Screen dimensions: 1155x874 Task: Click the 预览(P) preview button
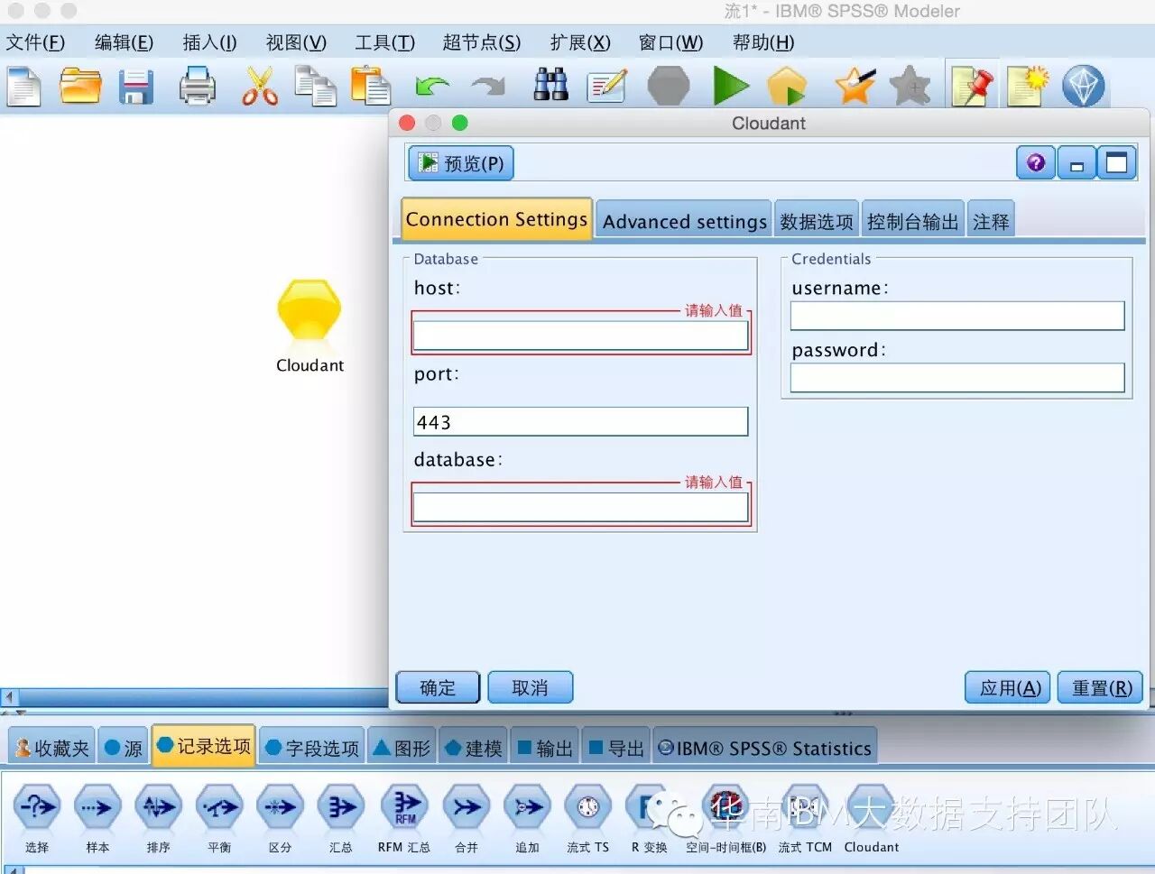461,163
